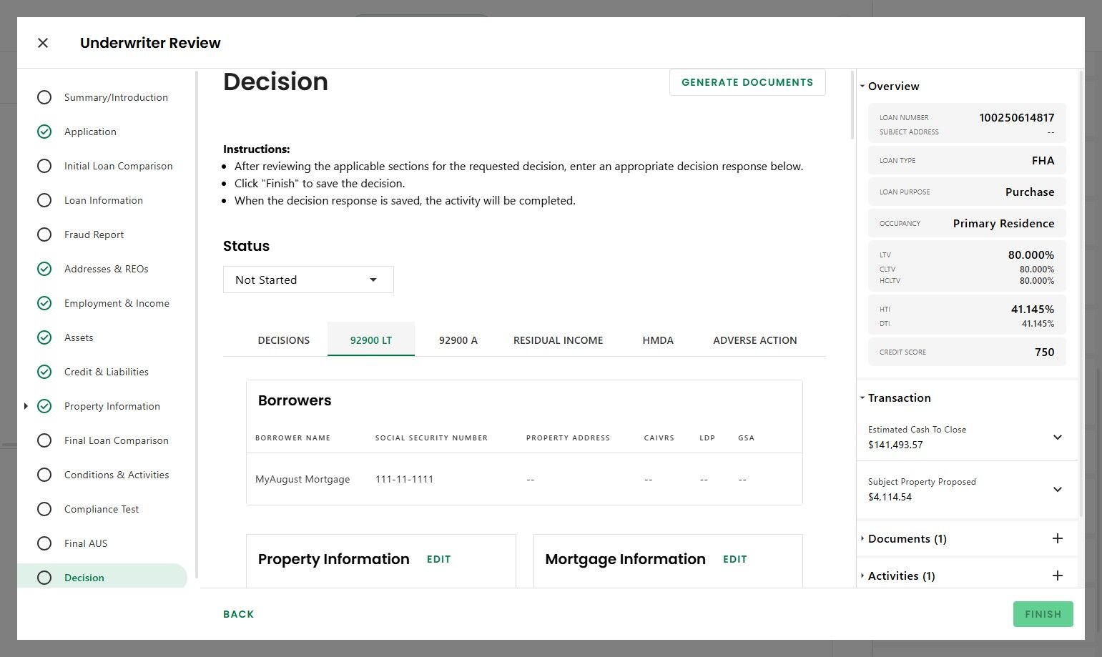Viewport: 1102px width, 657px height.
Task: Click the Addresses & REOs checkmark icon
Action: pos(44,269)
